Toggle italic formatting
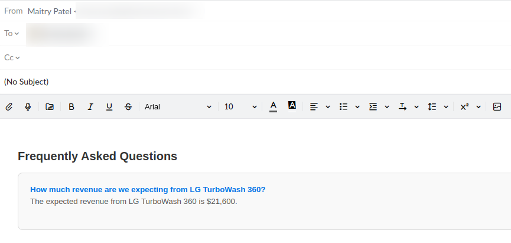The image size is (511, 243). click(x=90, y=107)
